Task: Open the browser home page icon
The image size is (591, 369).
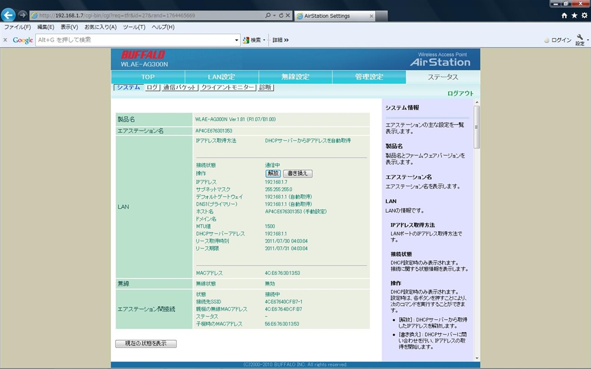Action: click(564, 16)
